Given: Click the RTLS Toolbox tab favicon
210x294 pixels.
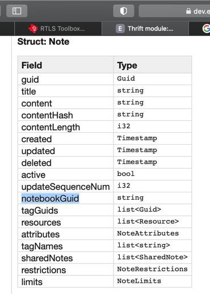Looking at the screenshot, I should click(33, 28).
